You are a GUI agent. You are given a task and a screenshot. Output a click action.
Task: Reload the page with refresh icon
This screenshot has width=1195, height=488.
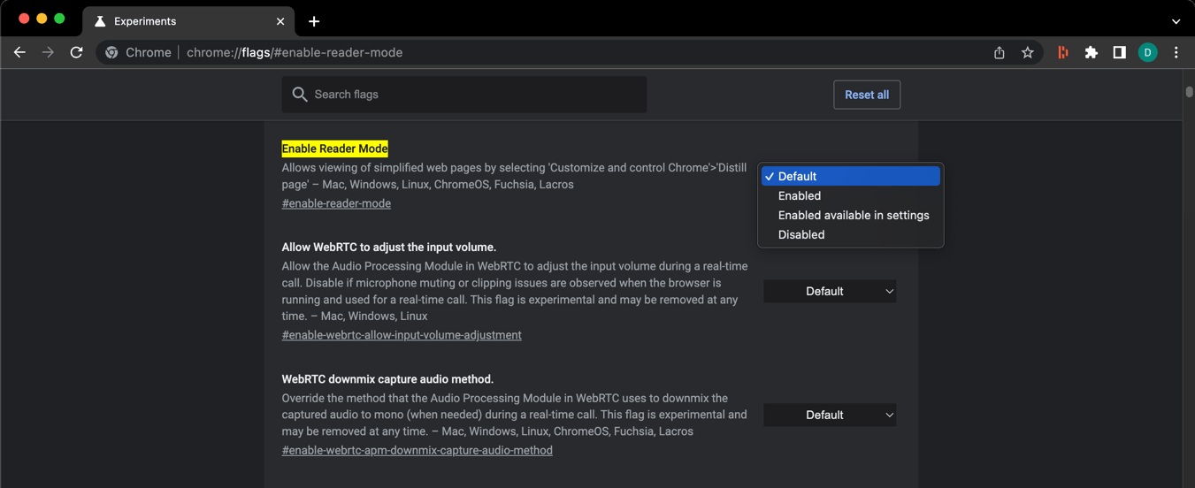tap(76, 52)
